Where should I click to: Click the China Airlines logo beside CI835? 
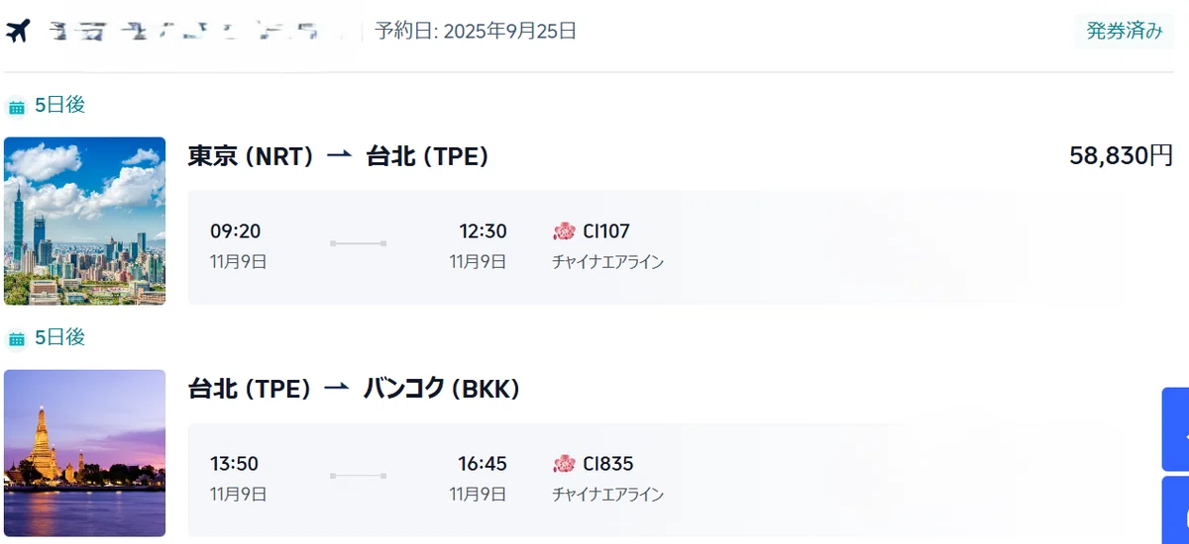point(564,464)
